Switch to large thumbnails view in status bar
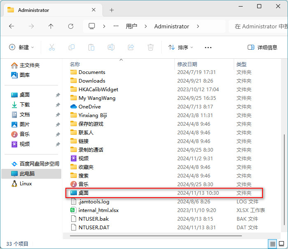This screenshot has height=249, width=288. coord(281,244)
